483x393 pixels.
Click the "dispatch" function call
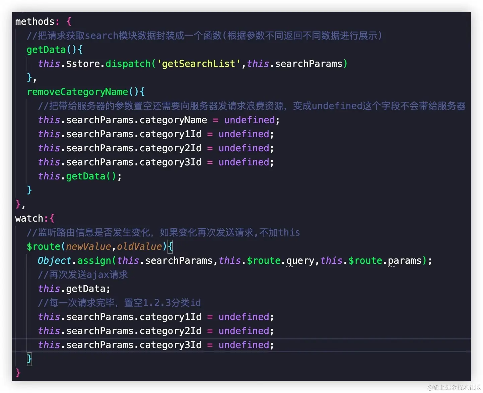128,64
